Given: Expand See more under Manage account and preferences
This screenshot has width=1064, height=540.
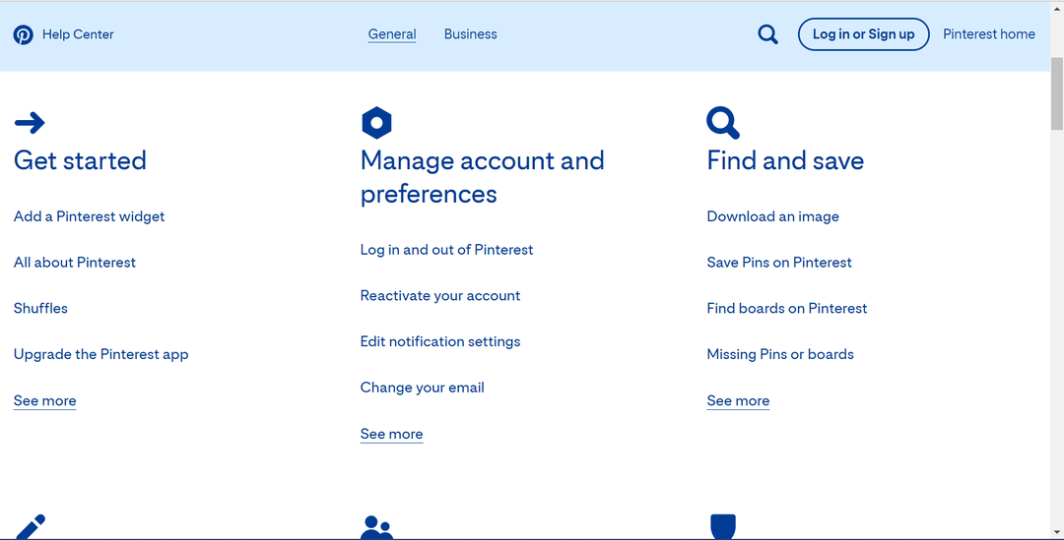Looking at the screenshot, I should click(391, 434).
